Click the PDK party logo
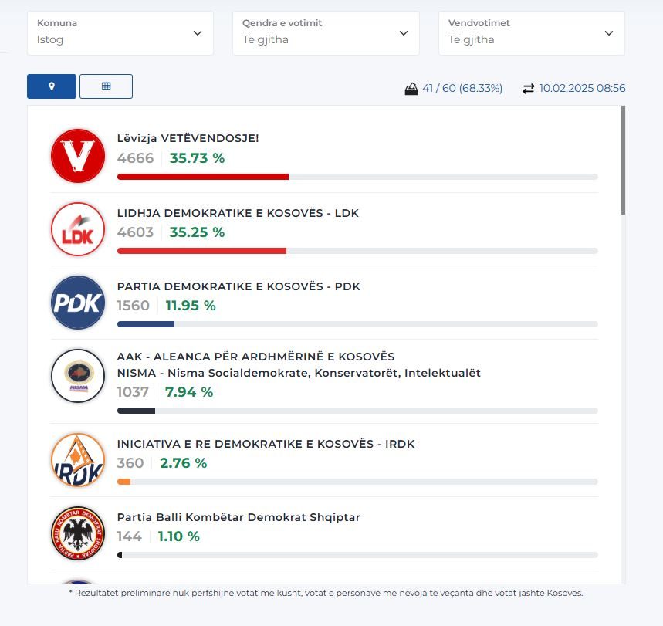This screenshot has height=626, width=663. click(x=78, y=303)
